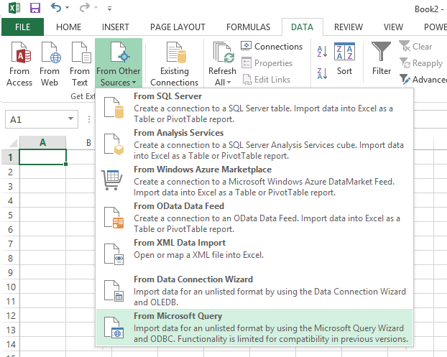
Task: Sort A to Z ascending
Action: tap(322, 52)
